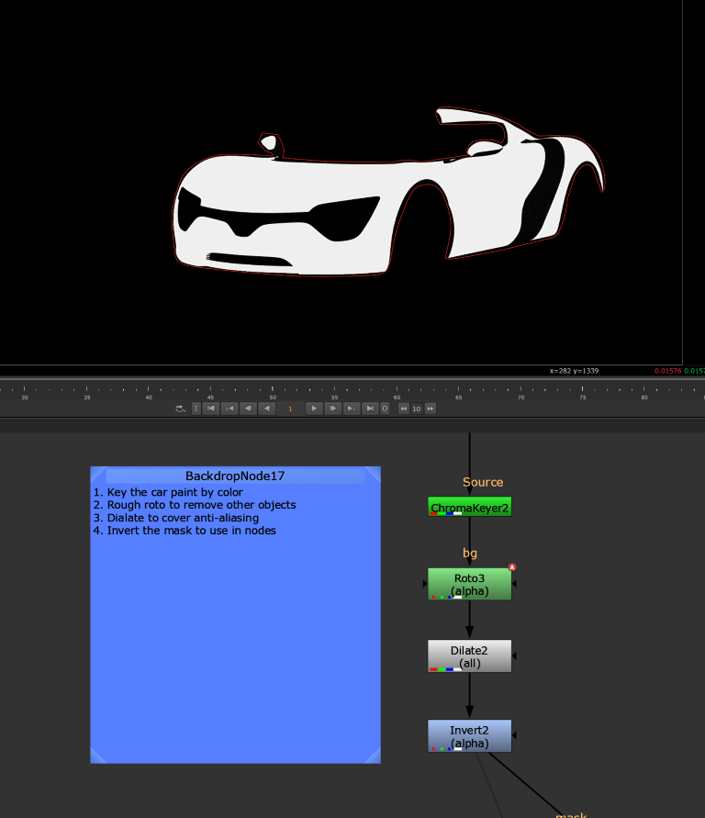Click the frame increment field showing 10
Viewport: 705px width, 818px height.
tap(416, 409)
